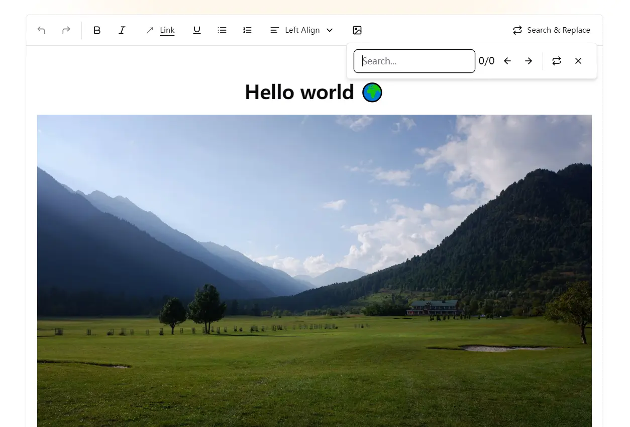The width and height of the screenshot is (630, 427).
Task: Go to next search match
Action: click(529, 61)
